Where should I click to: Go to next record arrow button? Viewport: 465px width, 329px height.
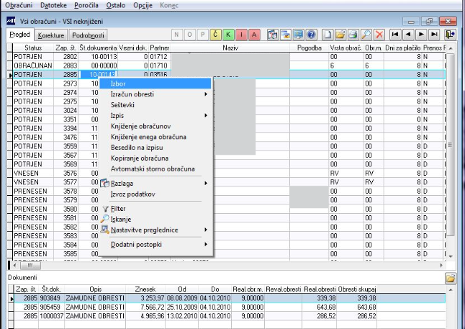(x=421, y=35)
